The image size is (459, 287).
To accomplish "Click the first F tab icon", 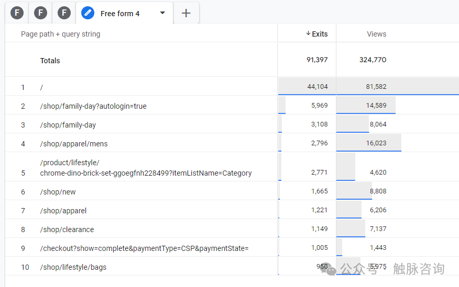I will coord(17,13).
